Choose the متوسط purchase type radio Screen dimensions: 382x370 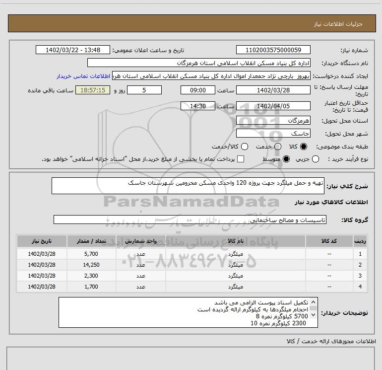point(286,159)
